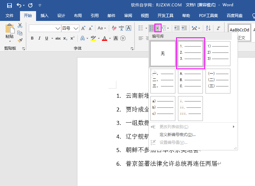This screenshot has height=186, width=255.
Task: Select the 1. 2. 3. numbering format
Action: [190, 54]
